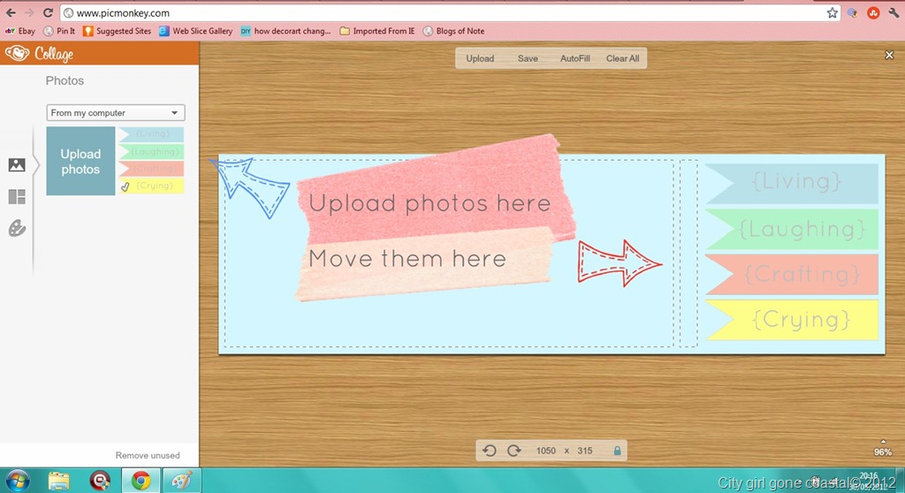Edit the collage height value 315

point(585,451)
